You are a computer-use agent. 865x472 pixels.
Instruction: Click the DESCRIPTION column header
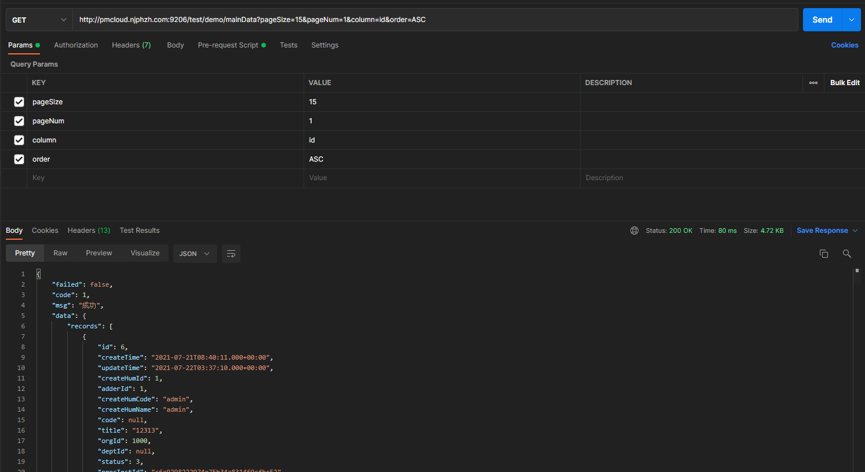pyautogui.click(x=608, y=83)
